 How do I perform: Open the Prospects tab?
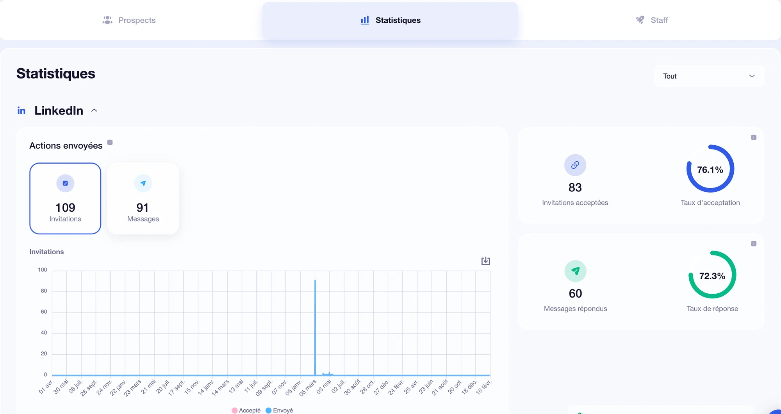[129, 20]
